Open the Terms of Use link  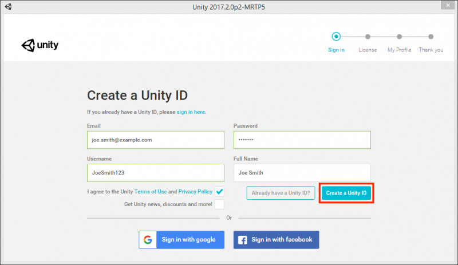[x=151, y=192]
